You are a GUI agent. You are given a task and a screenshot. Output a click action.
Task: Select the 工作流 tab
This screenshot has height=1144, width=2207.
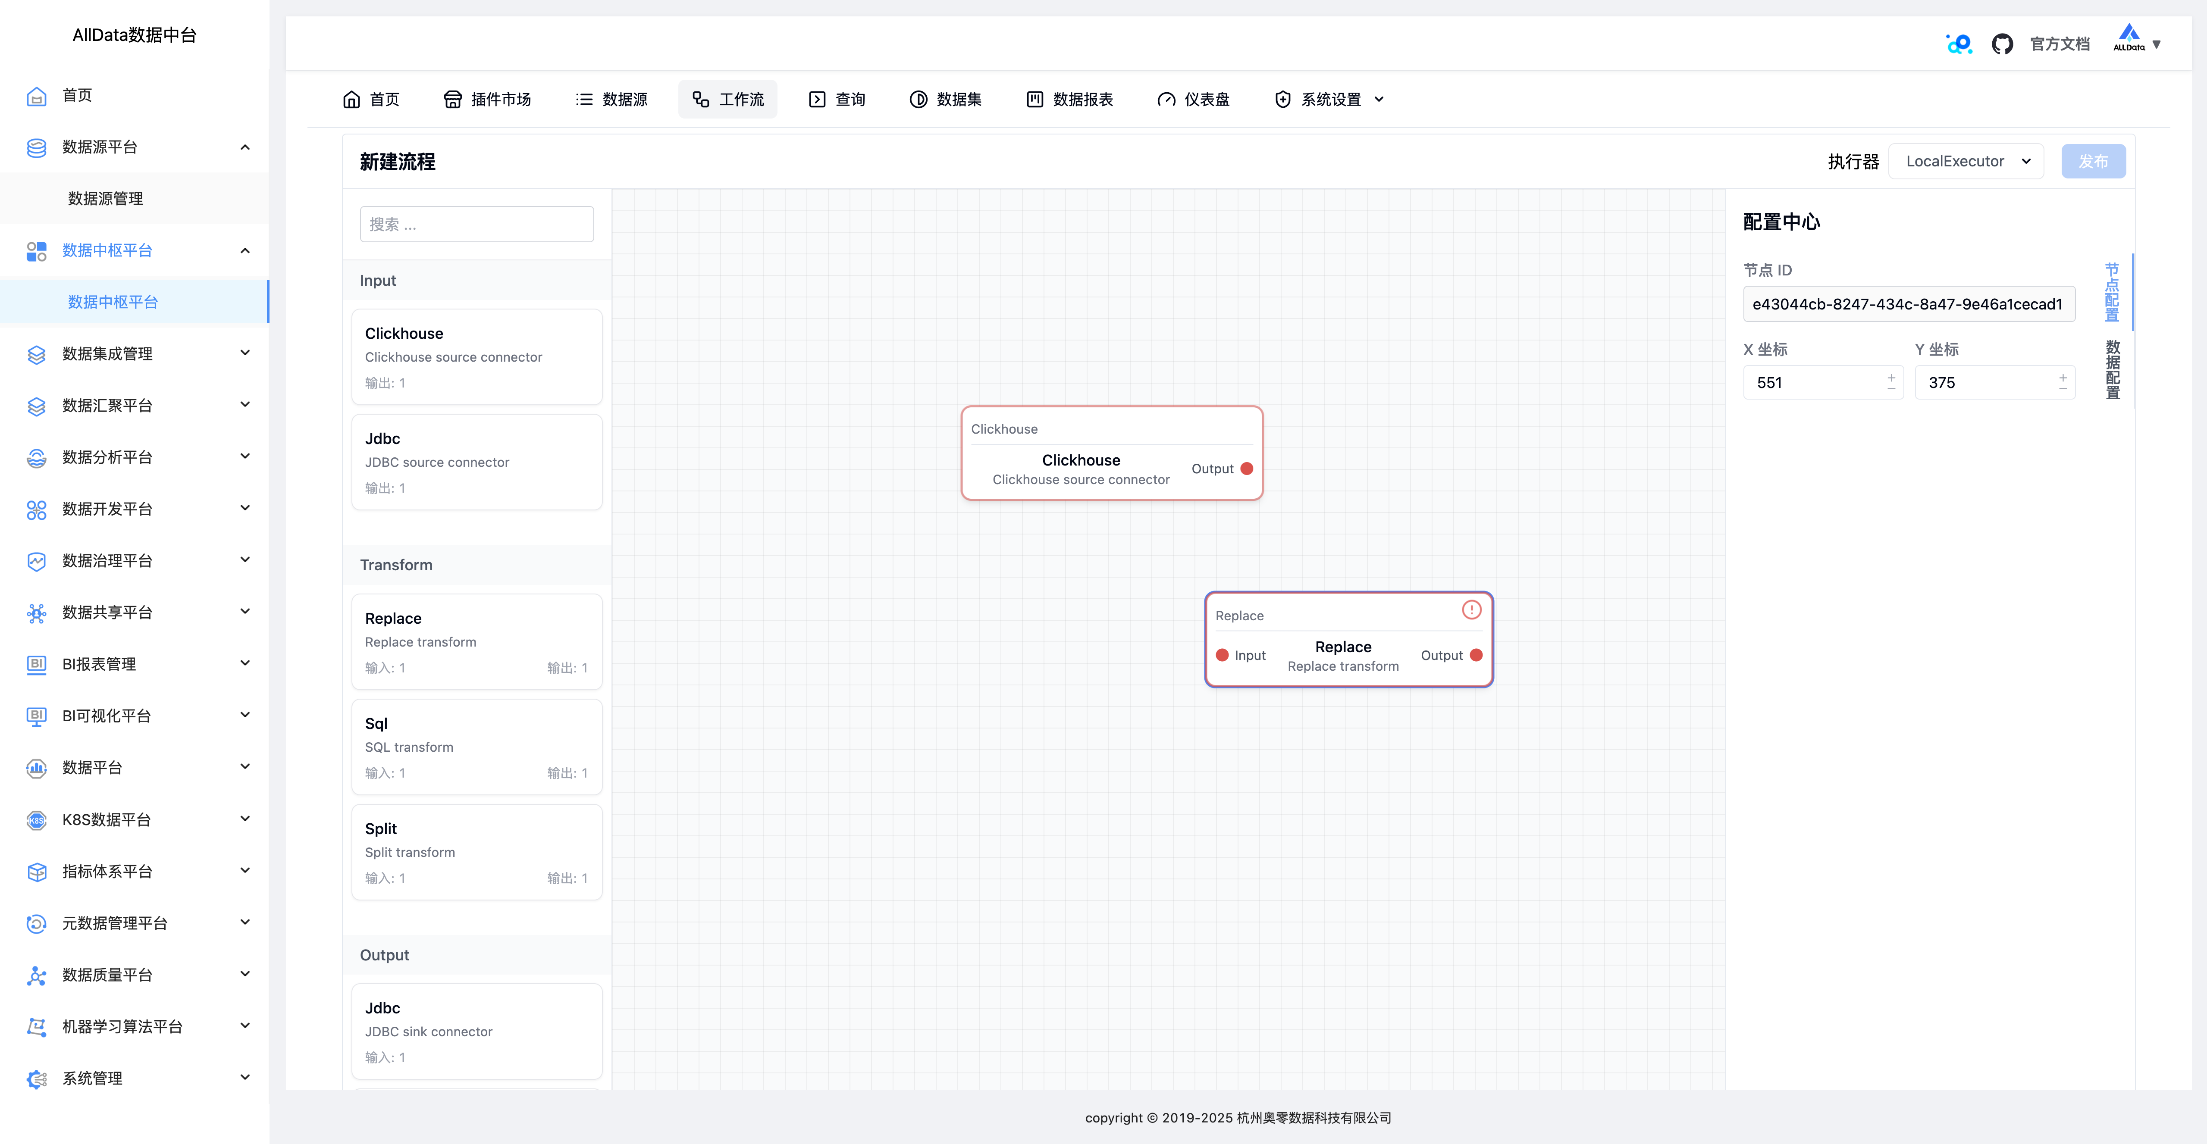728,99
